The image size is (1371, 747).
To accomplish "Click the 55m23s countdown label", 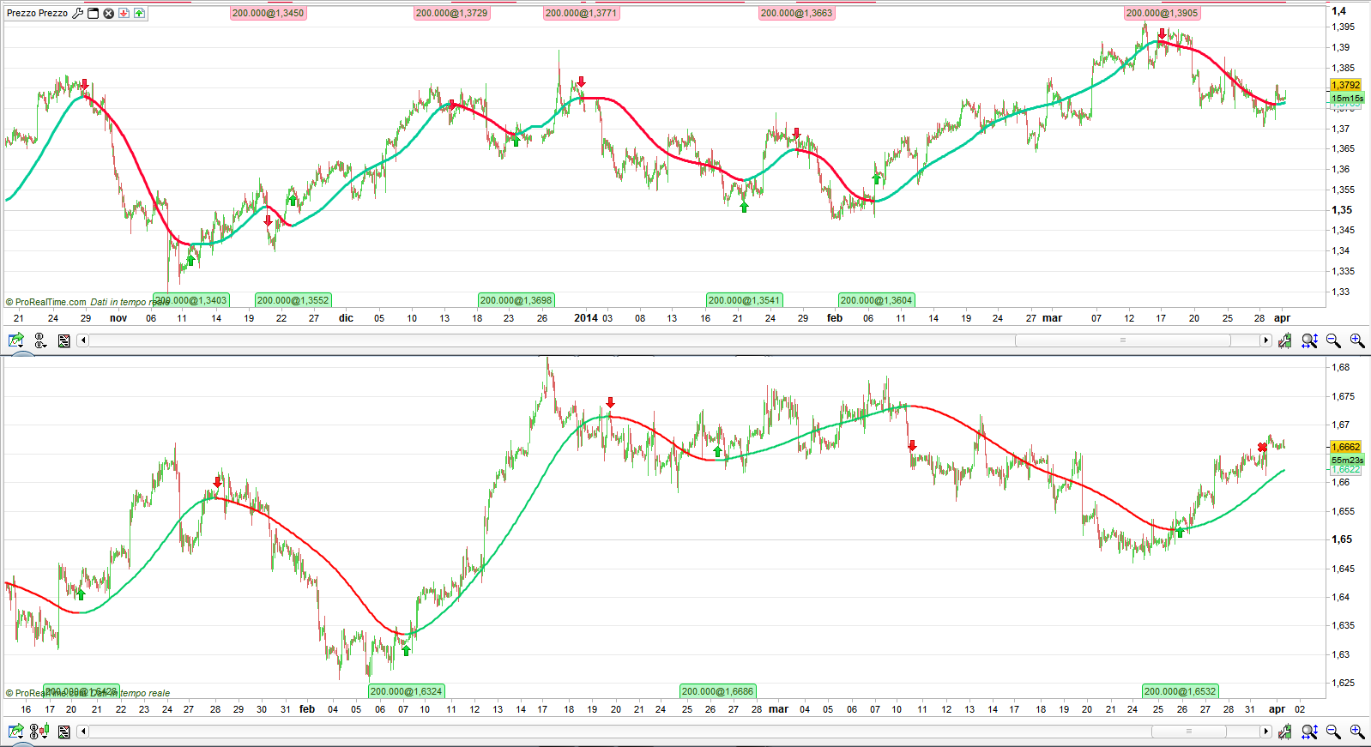I will point(1347,461).
